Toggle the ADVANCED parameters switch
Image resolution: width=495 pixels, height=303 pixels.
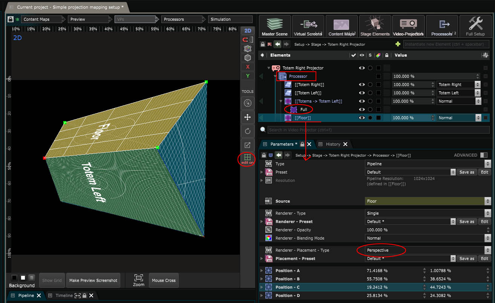click(x=484, y=155)
